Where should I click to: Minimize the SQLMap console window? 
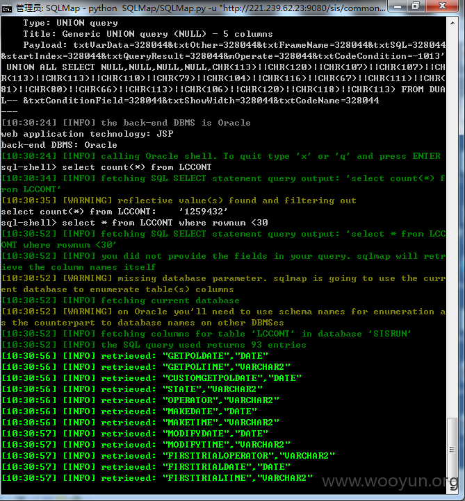point(398,6)
